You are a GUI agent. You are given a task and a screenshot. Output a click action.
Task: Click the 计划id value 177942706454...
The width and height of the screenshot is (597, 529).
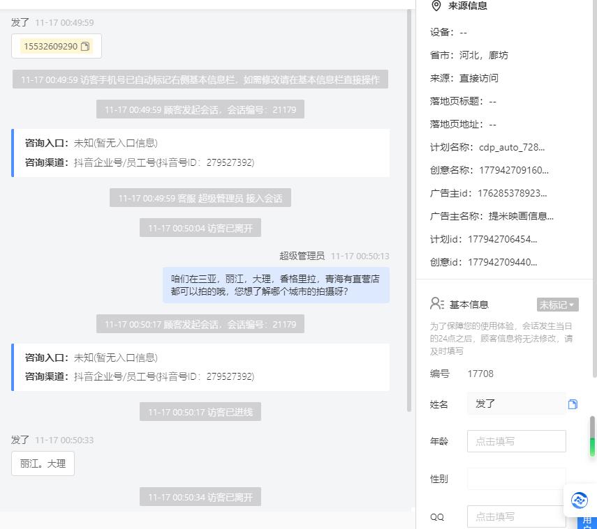pyautogui.click(x=502, y=240)
